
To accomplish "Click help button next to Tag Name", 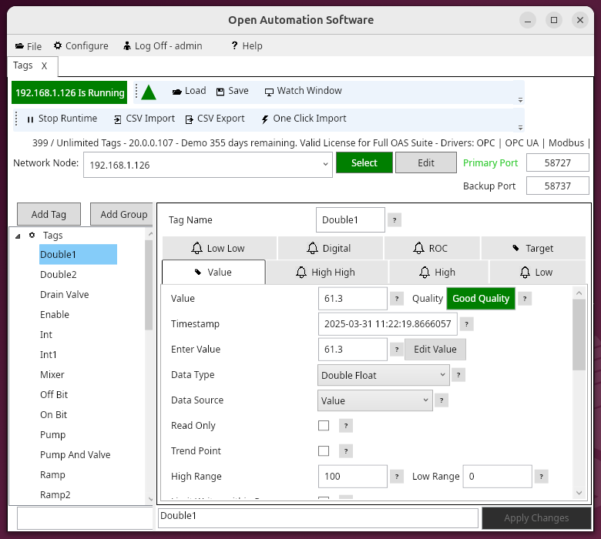I will click(395, 220).
